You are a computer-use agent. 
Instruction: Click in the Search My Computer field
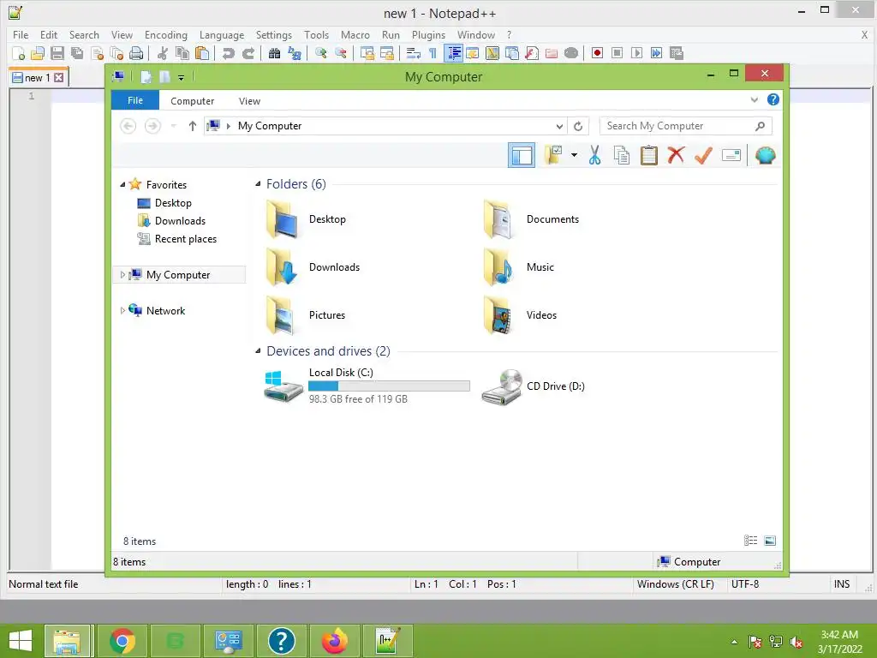pos(686,126)
